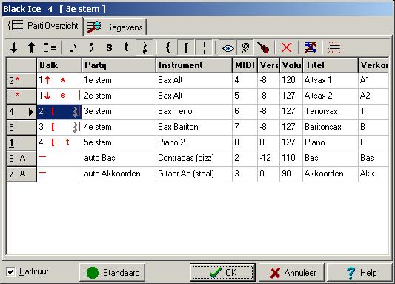
Task: Move selected part up with up arrow
Action: [x=31, y=47]
